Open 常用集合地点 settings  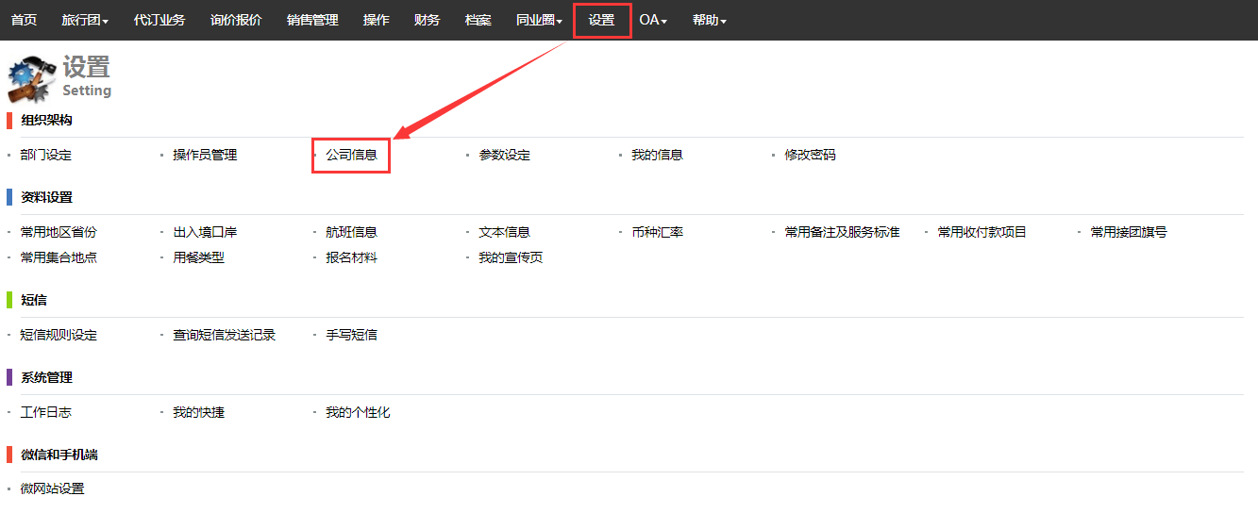(59, 257)
